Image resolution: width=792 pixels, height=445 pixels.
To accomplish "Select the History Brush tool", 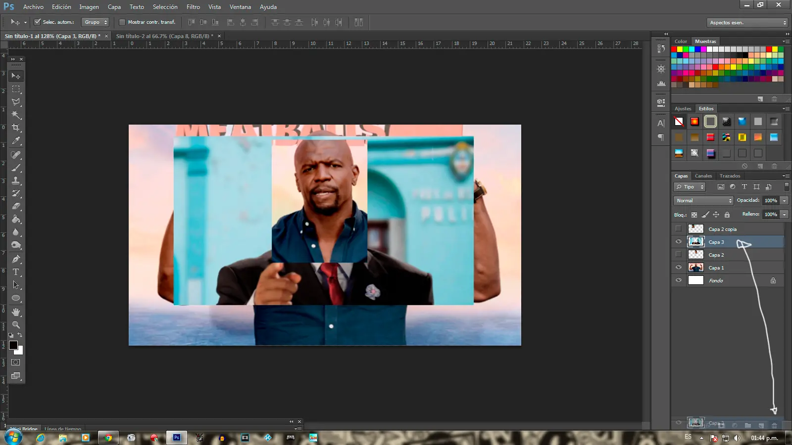I will 16,193.
